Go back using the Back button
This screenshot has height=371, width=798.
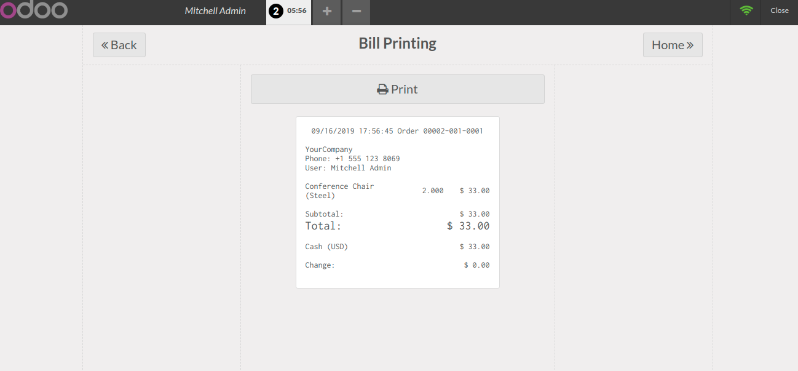(119, 45)
